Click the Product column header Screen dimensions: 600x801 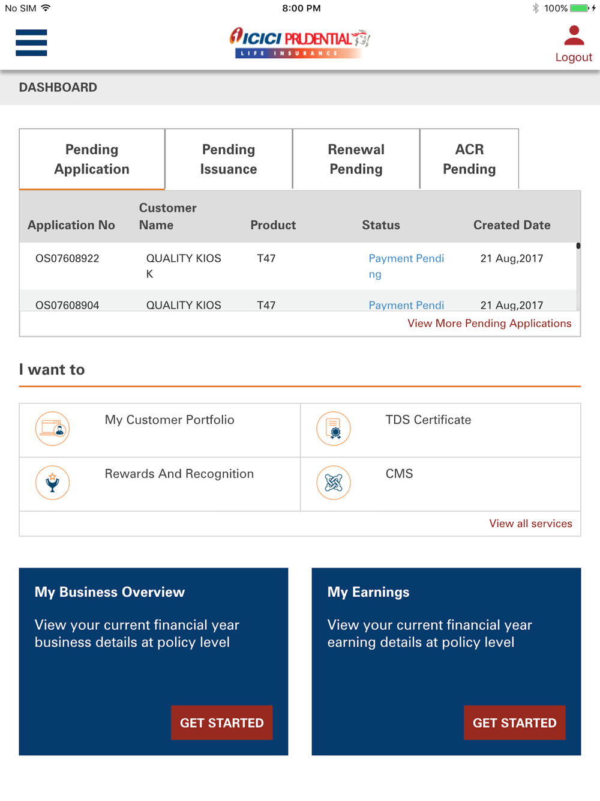click(273, 225)
